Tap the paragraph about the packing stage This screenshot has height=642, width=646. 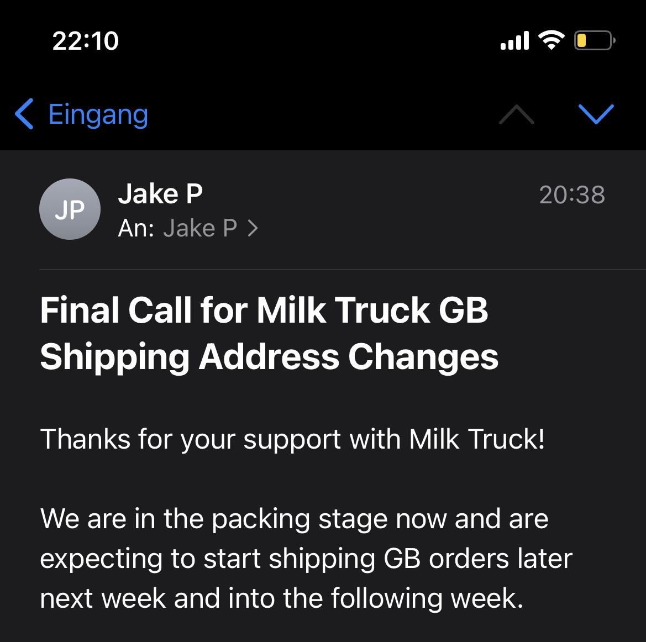[x=306, y=558]
